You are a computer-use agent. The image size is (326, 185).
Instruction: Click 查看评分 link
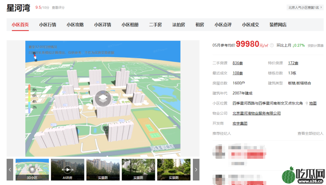pos(58,8)
